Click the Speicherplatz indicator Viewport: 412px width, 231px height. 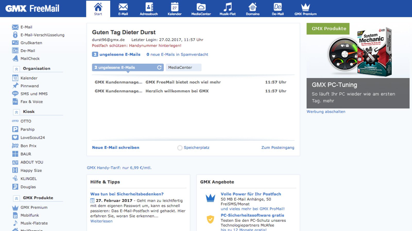[x=193, y=148]
